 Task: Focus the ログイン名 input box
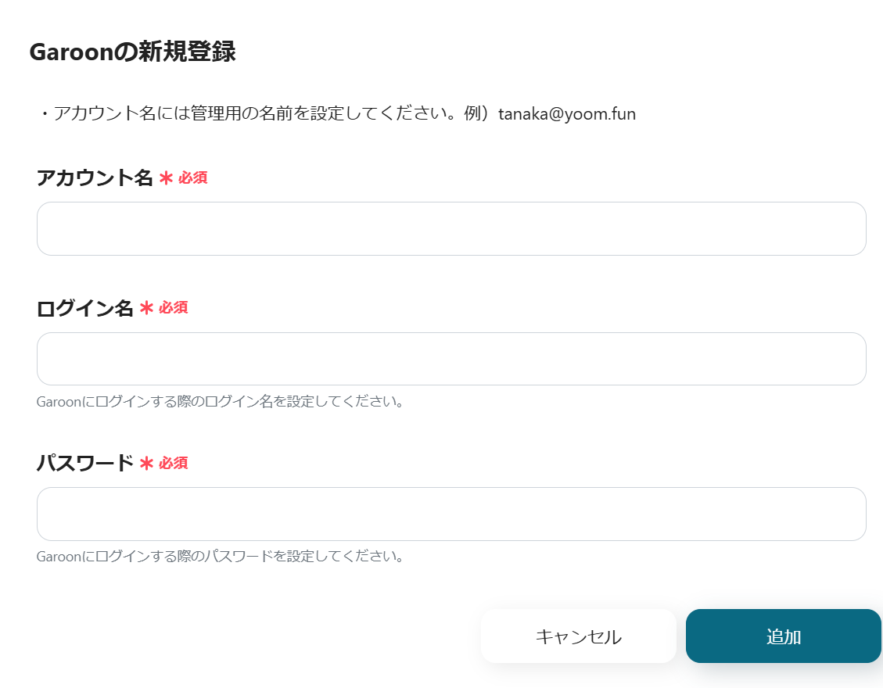pyautogui.click(x=451, y=359)
